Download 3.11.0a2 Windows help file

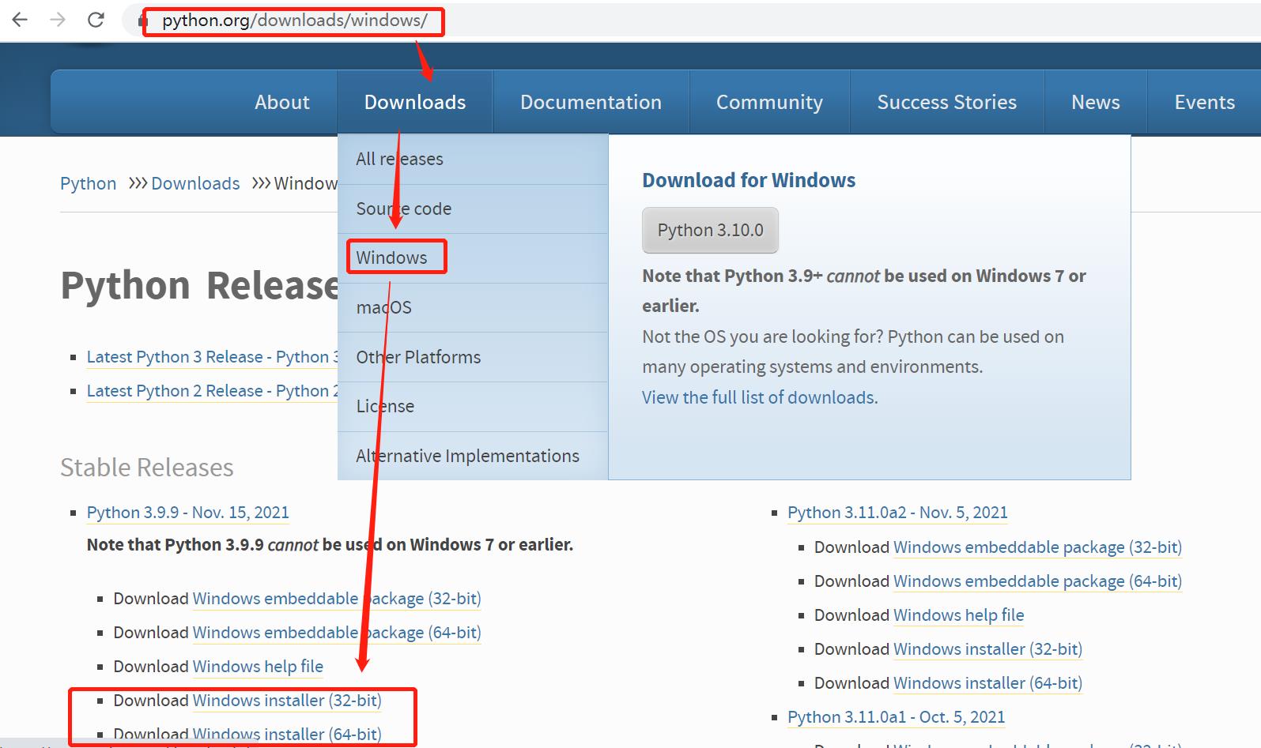(958, 615)
